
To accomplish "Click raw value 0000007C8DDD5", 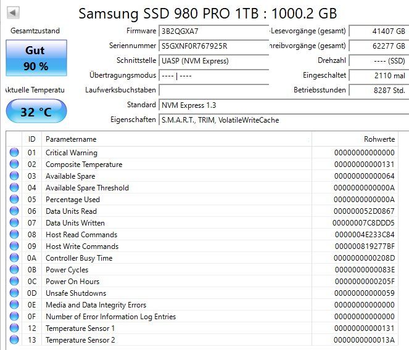I will [363, 223].
